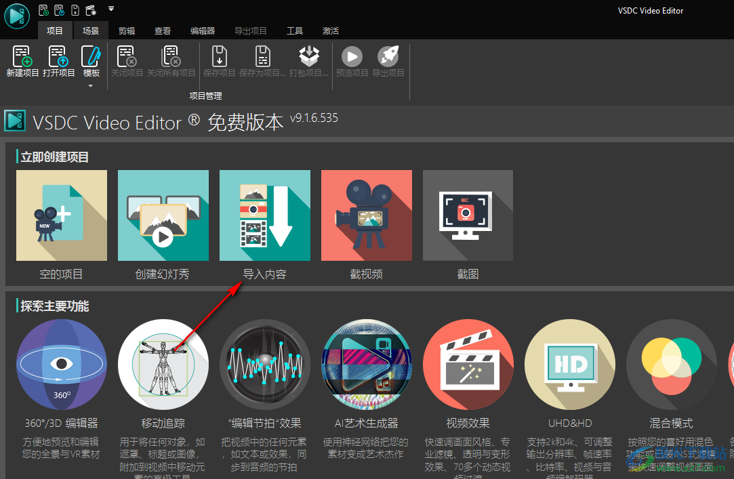Click the 视频效果 title text
Screen dimensions: 734x479
pos(468,423)
